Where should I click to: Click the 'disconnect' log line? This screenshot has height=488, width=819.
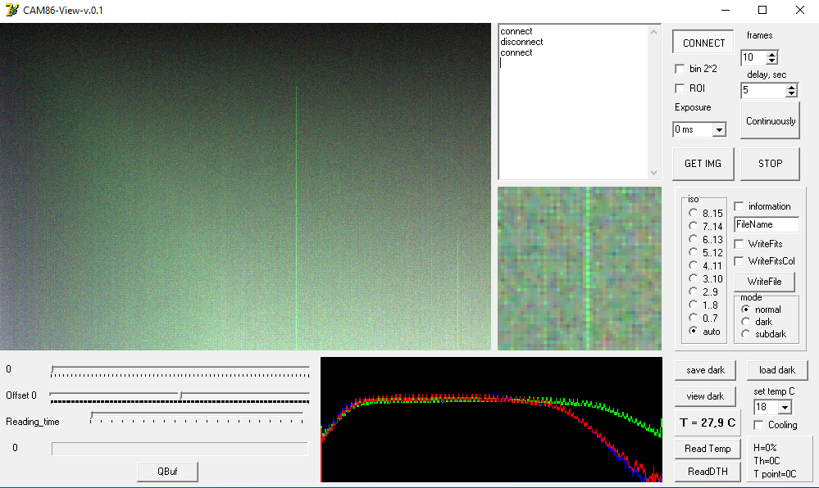point(521,42)
